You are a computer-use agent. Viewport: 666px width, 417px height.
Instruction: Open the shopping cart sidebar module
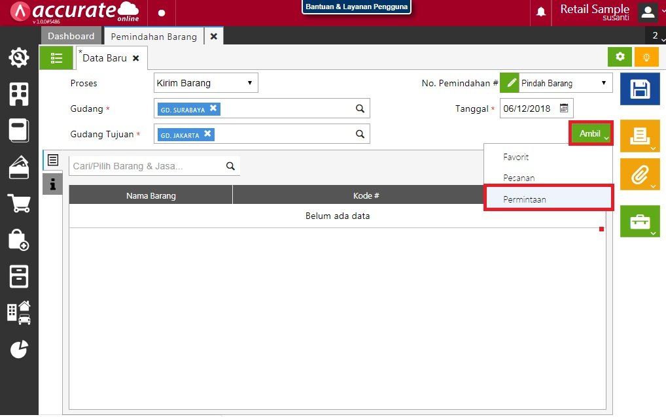tap(18, 204)
